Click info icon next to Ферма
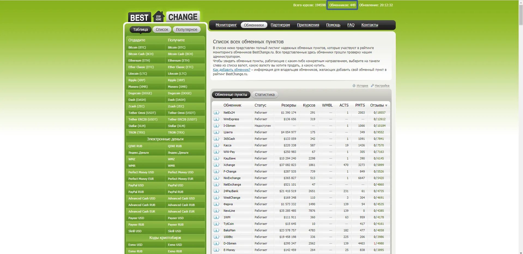This screenshot has height=254, width=523. coord(216,204)
